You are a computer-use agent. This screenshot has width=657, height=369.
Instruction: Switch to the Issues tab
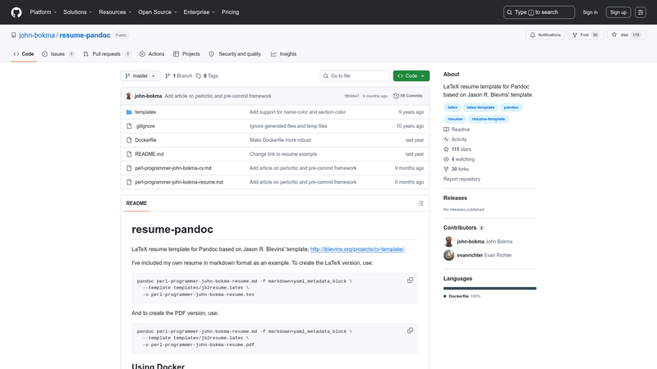pyautogui.click(x=58, y=54)
